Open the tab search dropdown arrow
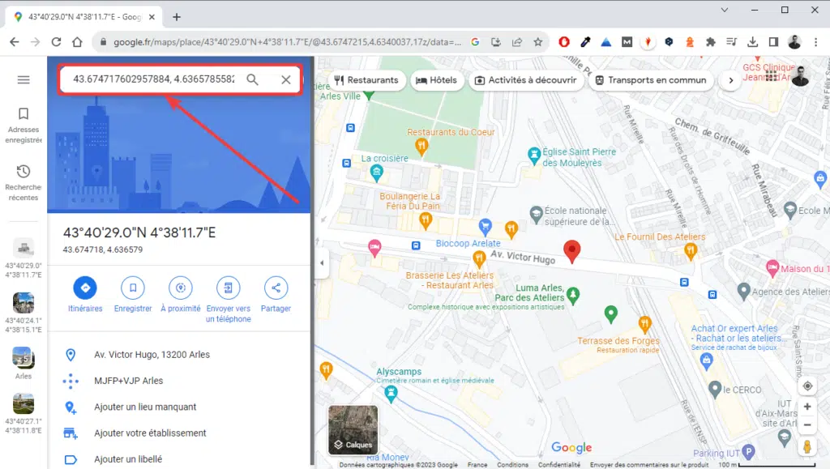 (x=724, y=10)
